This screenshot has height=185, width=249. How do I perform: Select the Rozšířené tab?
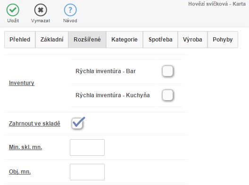coord(87,40)
